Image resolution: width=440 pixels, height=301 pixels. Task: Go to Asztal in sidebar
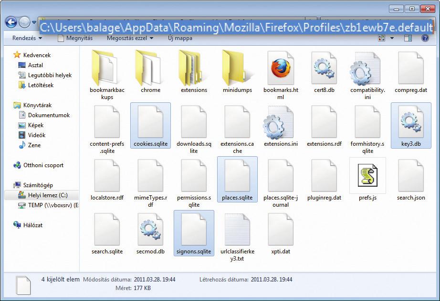pos(31,65)
